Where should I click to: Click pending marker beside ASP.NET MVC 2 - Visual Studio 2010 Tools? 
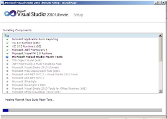coord(7,75)
